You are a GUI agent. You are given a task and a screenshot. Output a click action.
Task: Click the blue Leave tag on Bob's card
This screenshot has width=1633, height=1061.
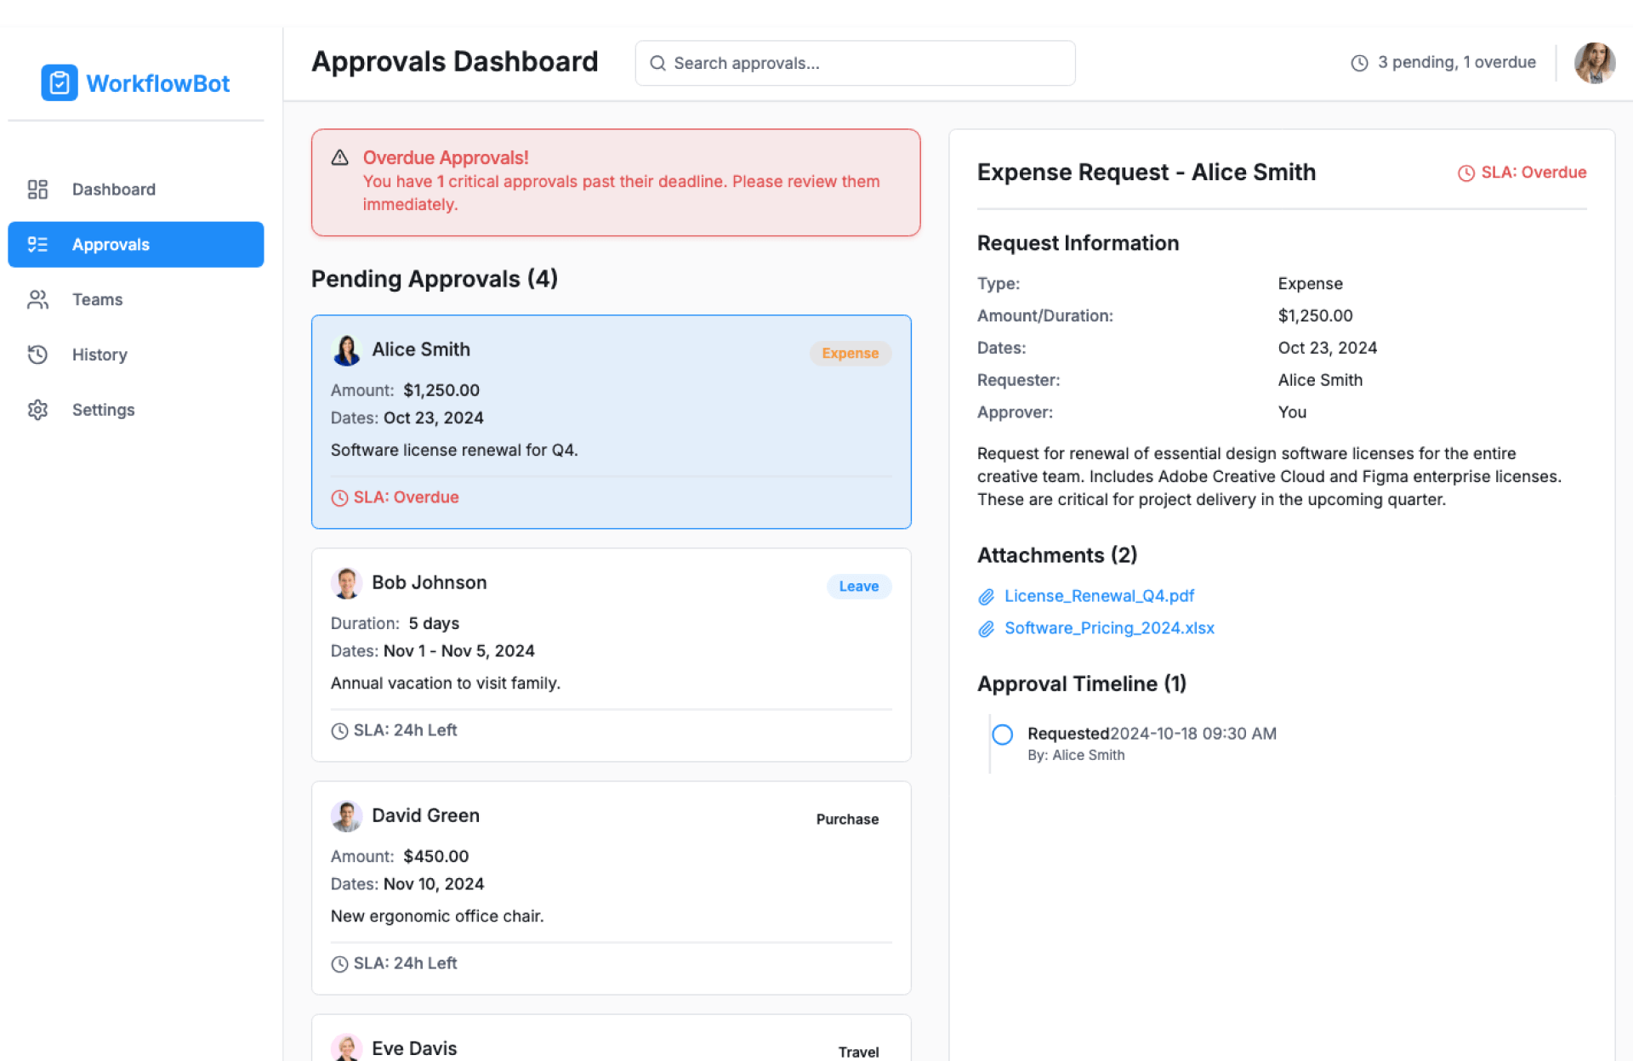pos(858,587)
